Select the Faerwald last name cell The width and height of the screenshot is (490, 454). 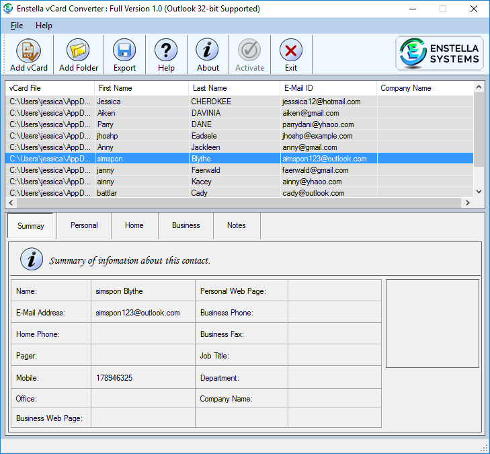point(235,170)
